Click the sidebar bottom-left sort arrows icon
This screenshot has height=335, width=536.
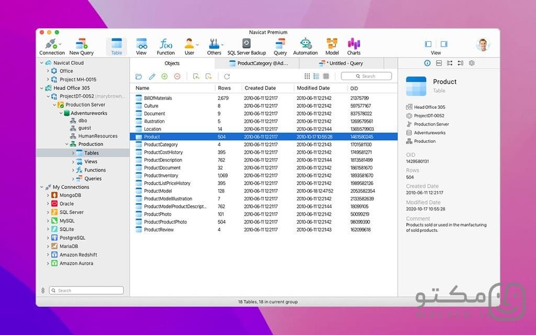tap(43, 290)
